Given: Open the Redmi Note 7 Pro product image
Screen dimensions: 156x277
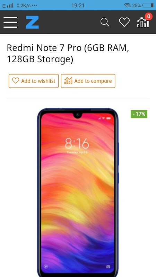Looking at the screenshot, I should (x=78, y=193).
